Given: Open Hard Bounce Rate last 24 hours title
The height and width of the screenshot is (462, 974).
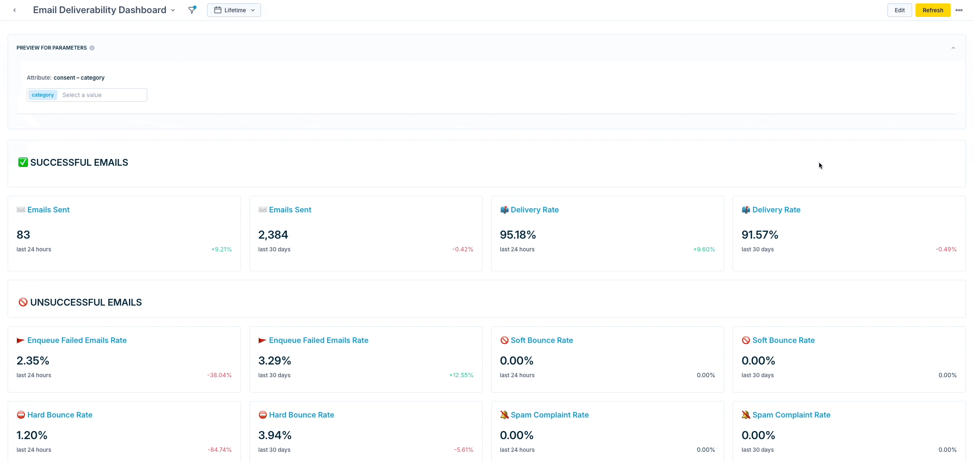Looking at the screenshot, I should [60, 415].
